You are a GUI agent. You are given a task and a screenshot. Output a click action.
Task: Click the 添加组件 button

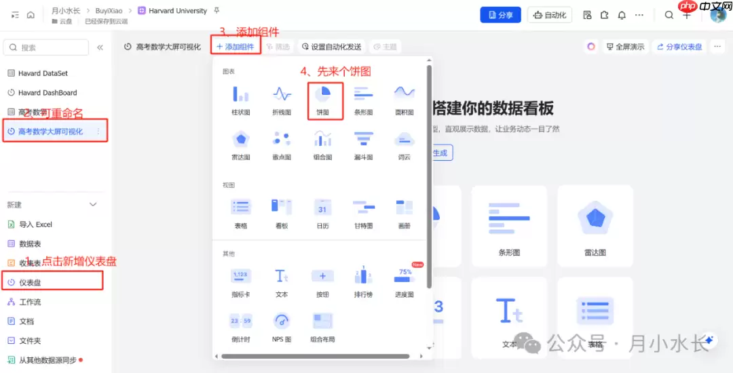(235, 47)
